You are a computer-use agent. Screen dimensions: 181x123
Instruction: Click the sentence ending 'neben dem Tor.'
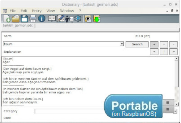(43, 89)
